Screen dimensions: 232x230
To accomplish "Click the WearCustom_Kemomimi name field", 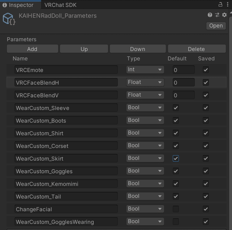I will (66, 184).
